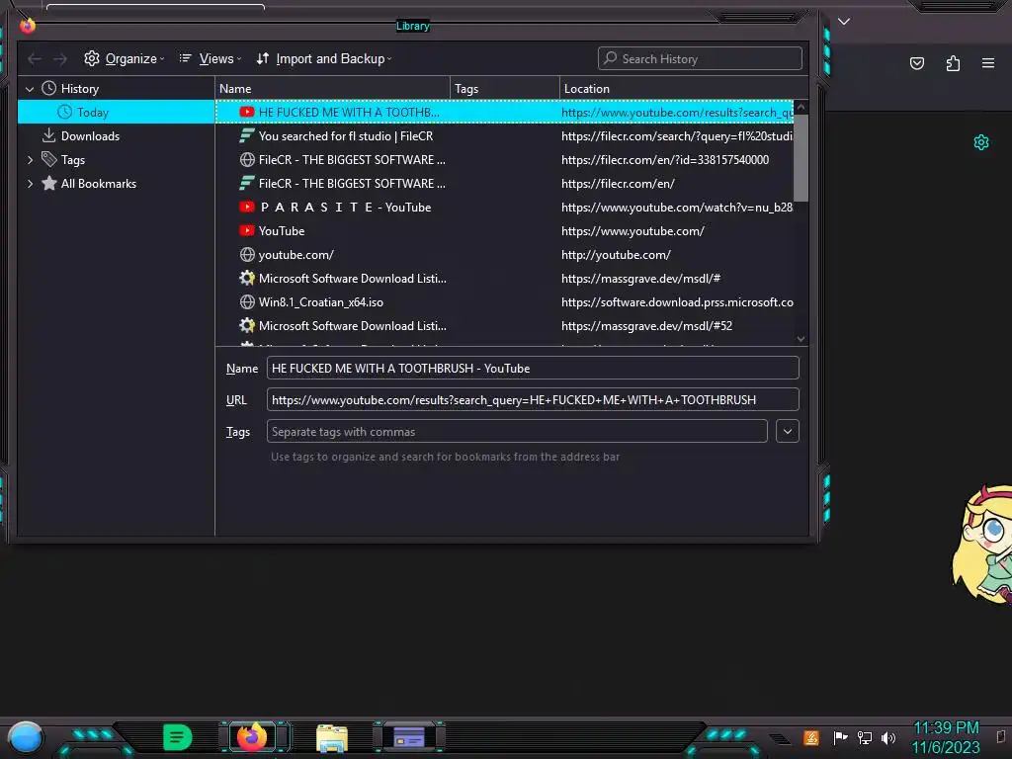Click the orange tray icon
This screenshot has width=1012, height=759.
click(x=811, y=737)
